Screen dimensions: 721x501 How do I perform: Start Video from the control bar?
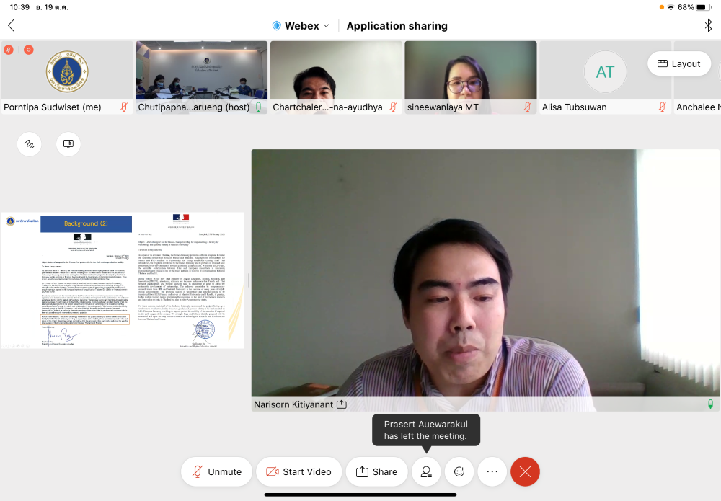[x=298, y=471]
